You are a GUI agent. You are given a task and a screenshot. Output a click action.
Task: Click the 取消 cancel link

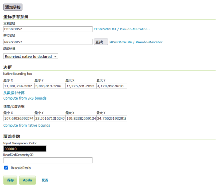[x=44, y=180]
